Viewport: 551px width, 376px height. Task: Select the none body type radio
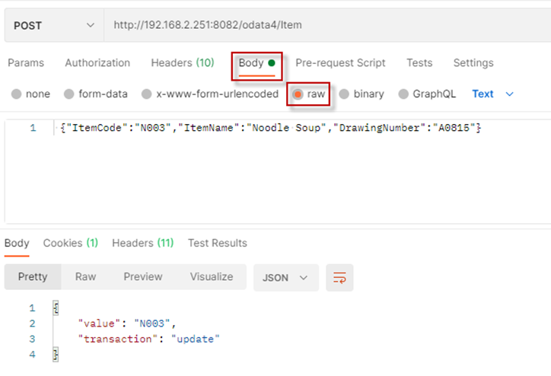pyautogui.click(x=17, y=94)
